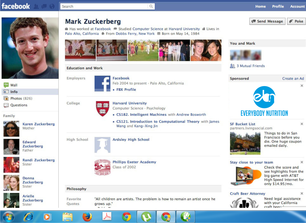Screen dimensions: 306x223
Task: Open messages icon in top bar
Action: point(44,6)
